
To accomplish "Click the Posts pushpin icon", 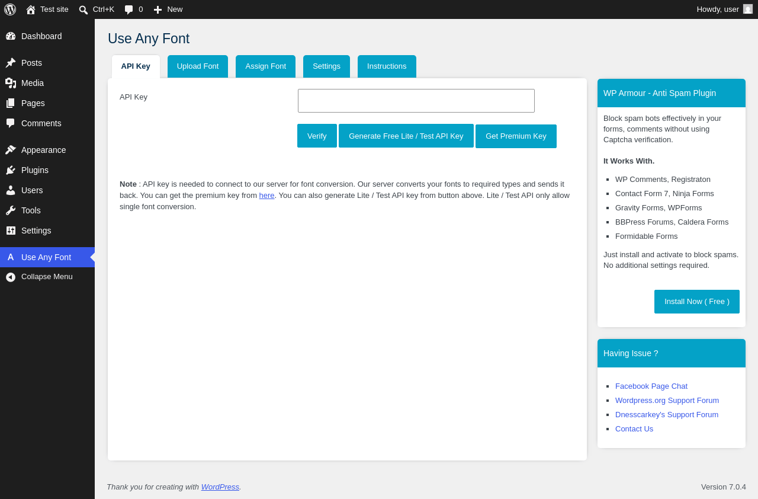I will pyautogui.click(x=11, y=63).
